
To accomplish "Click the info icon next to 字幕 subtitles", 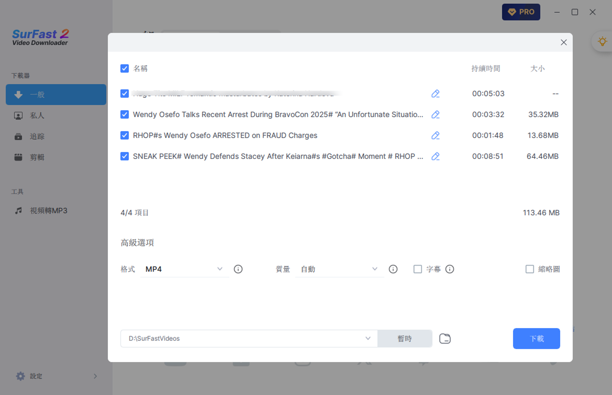I will (x=450, y=269).
